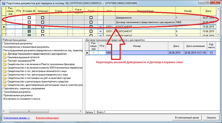Click left arrow of tree panel horizontal scrollbar
Screen dimensions: 222x123
(4, 111)
